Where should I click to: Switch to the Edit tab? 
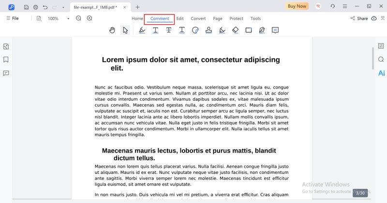(180, 18)
